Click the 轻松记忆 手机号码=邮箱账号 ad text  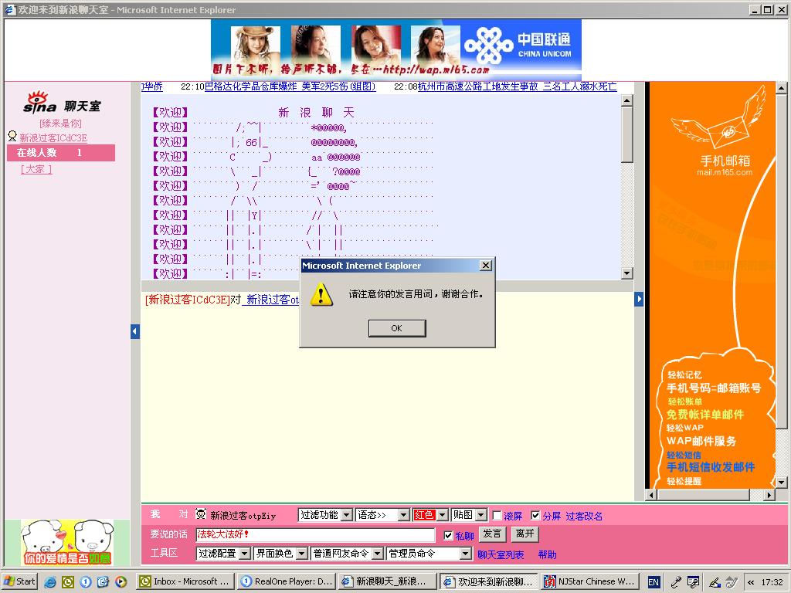pyautogui.click(x=713, y=383)
